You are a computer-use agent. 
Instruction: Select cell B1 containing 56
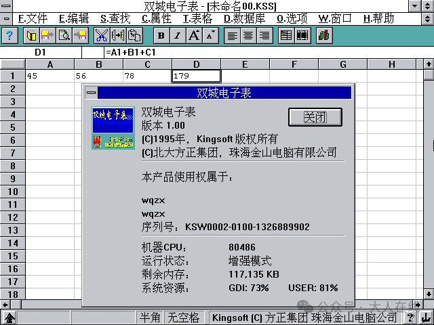[99, 76]
